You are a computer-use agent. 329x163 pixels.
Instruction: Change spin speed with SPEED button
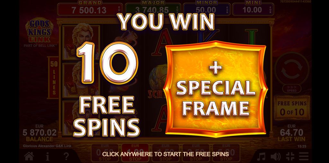292,89
